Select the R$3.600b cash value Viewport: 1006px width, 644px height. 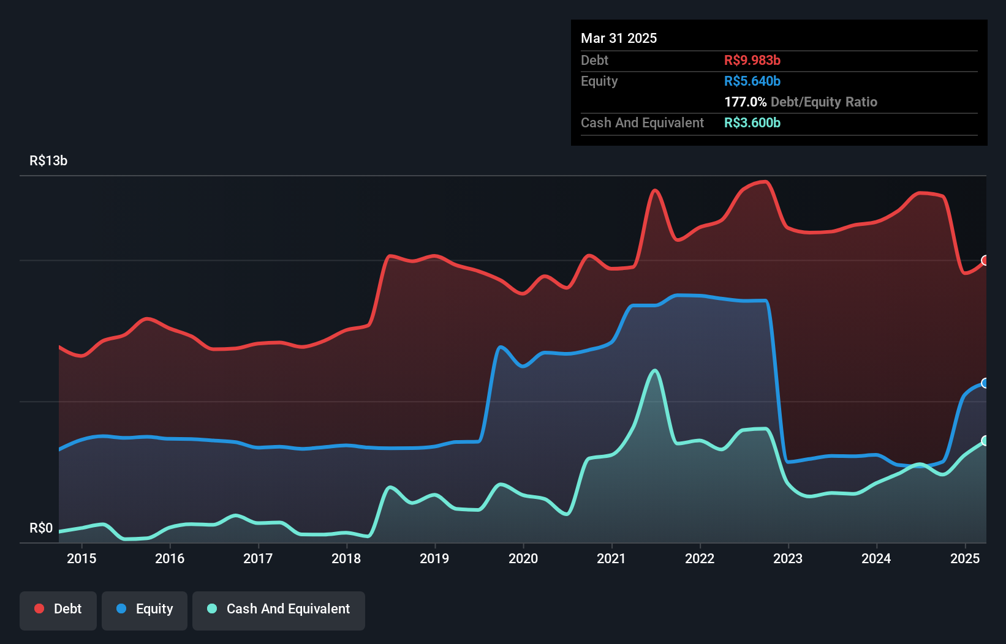click(752, 122)
